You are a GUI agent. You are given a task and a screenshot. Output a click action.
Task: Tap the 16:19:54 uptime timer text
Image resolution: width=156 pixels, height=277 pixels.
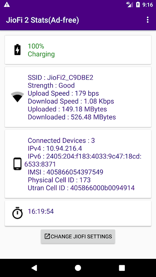pos(41,212)
